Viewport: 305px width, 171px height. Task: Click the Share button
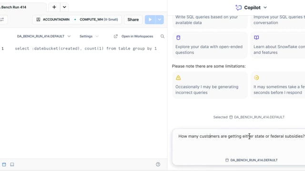point(133,19)
